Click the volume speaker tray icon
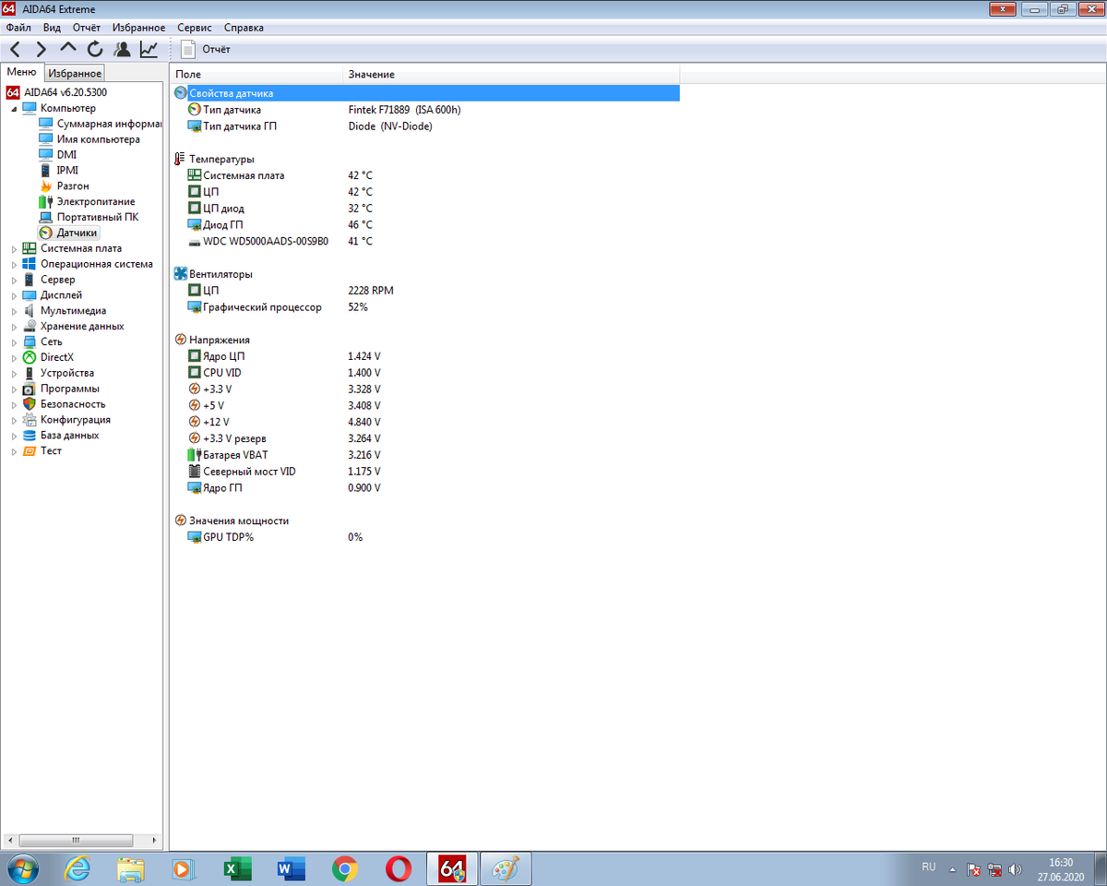 tap(1015, 869)
